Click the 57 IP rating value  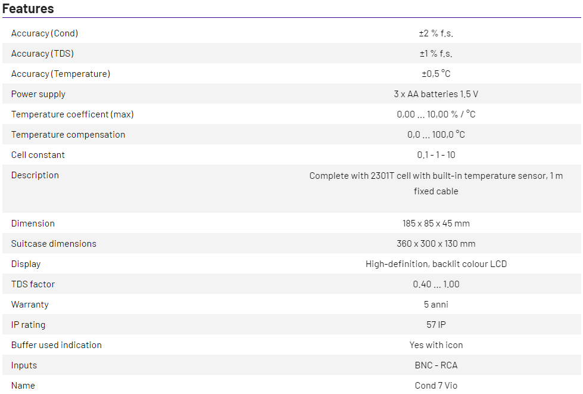(x=436, y=325)
